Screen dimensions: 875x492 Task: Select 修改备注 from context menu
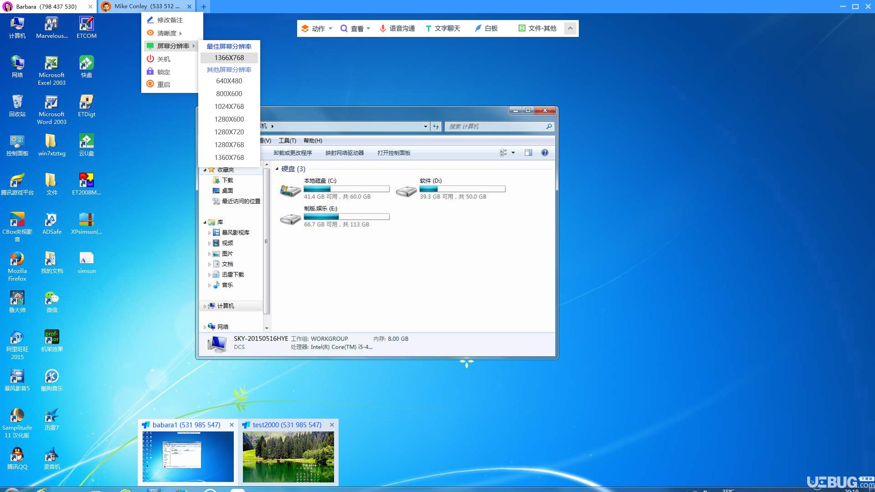coord(170,20)
